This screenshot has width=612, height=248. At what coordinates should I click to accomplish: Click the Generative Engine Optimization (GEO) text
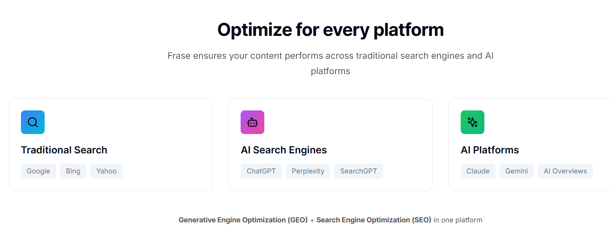coord(243,220)
